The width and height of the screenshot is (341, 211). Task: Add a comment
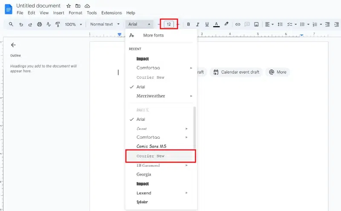[x=247, y=24]
